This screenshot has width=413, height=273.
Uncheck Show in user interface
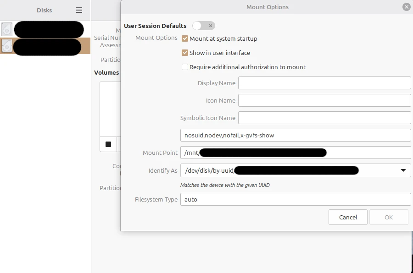tap(185, 53)
